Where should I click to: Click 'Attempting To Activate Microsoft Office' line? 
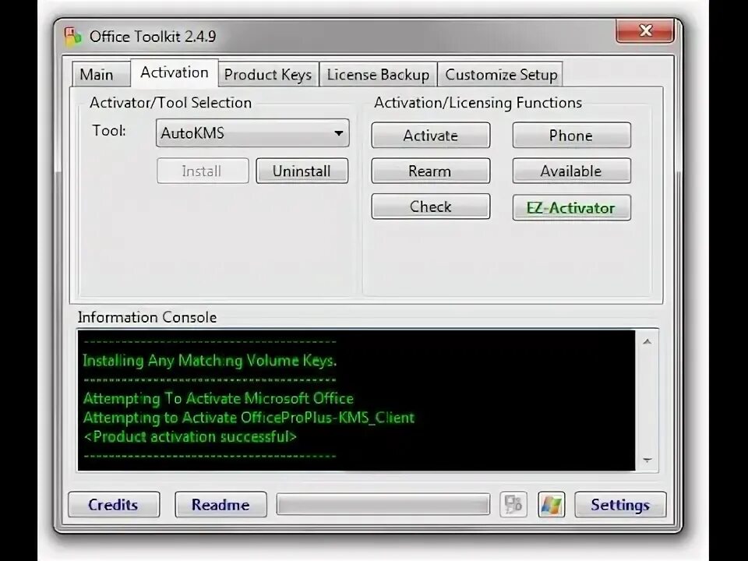click(x=218, y=398)
